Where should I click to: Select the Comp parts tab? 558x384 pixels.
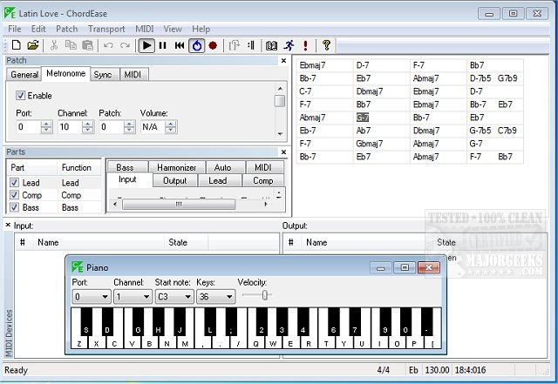coord(263,180)
